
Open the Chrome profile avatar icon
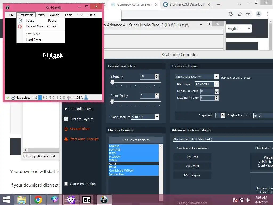click(x=259, y=14)
